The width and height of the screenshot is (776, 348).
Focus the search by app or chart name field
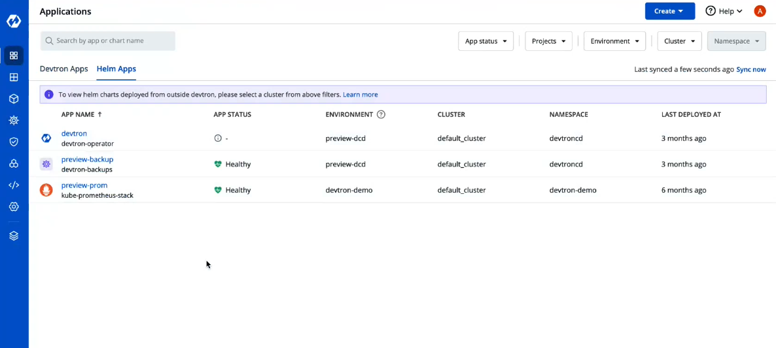(108, 41)
